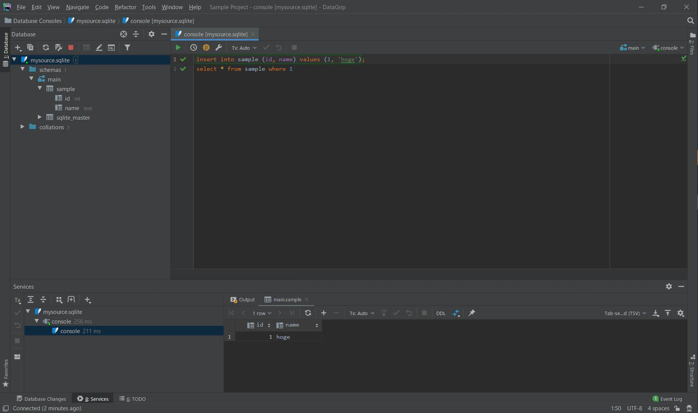Open the Tab-separated (TSV) extractor dropdown
The width and height of the screenshot is (698, 413).
click(625, 313)
